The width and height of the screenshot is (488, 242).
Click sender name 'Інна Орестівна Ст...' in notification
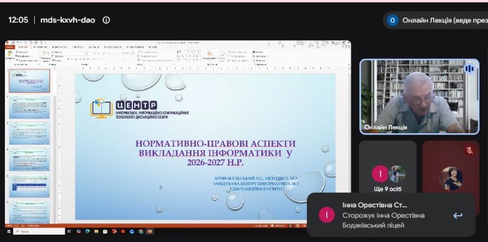(375, 205)
